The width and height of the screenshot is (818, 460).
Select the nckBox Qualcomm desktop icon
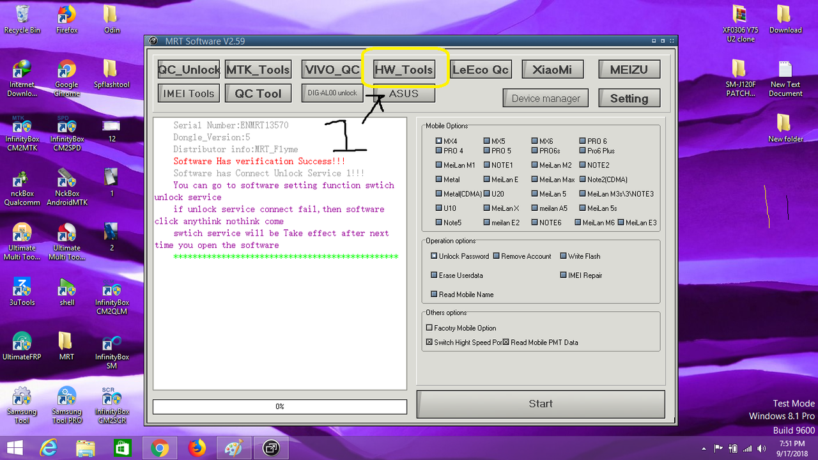tap(22, 188)
